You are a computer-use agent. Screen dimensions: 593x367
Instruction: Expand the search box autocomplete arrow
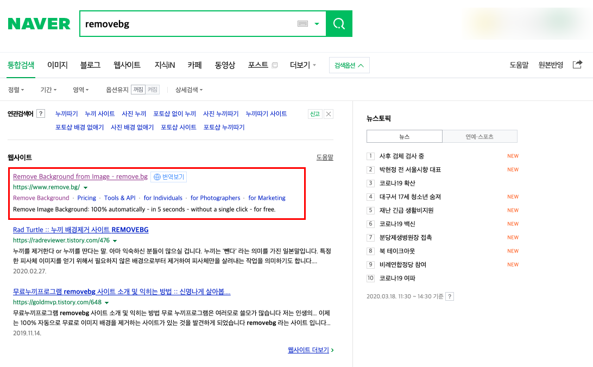317,24
